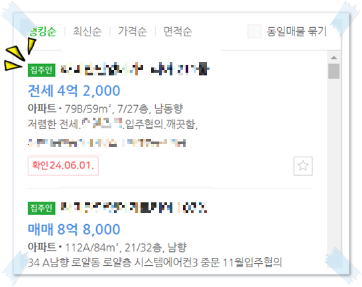Click blurred title of the 전세 listing

pyautogui.click(x=135, y=69)
